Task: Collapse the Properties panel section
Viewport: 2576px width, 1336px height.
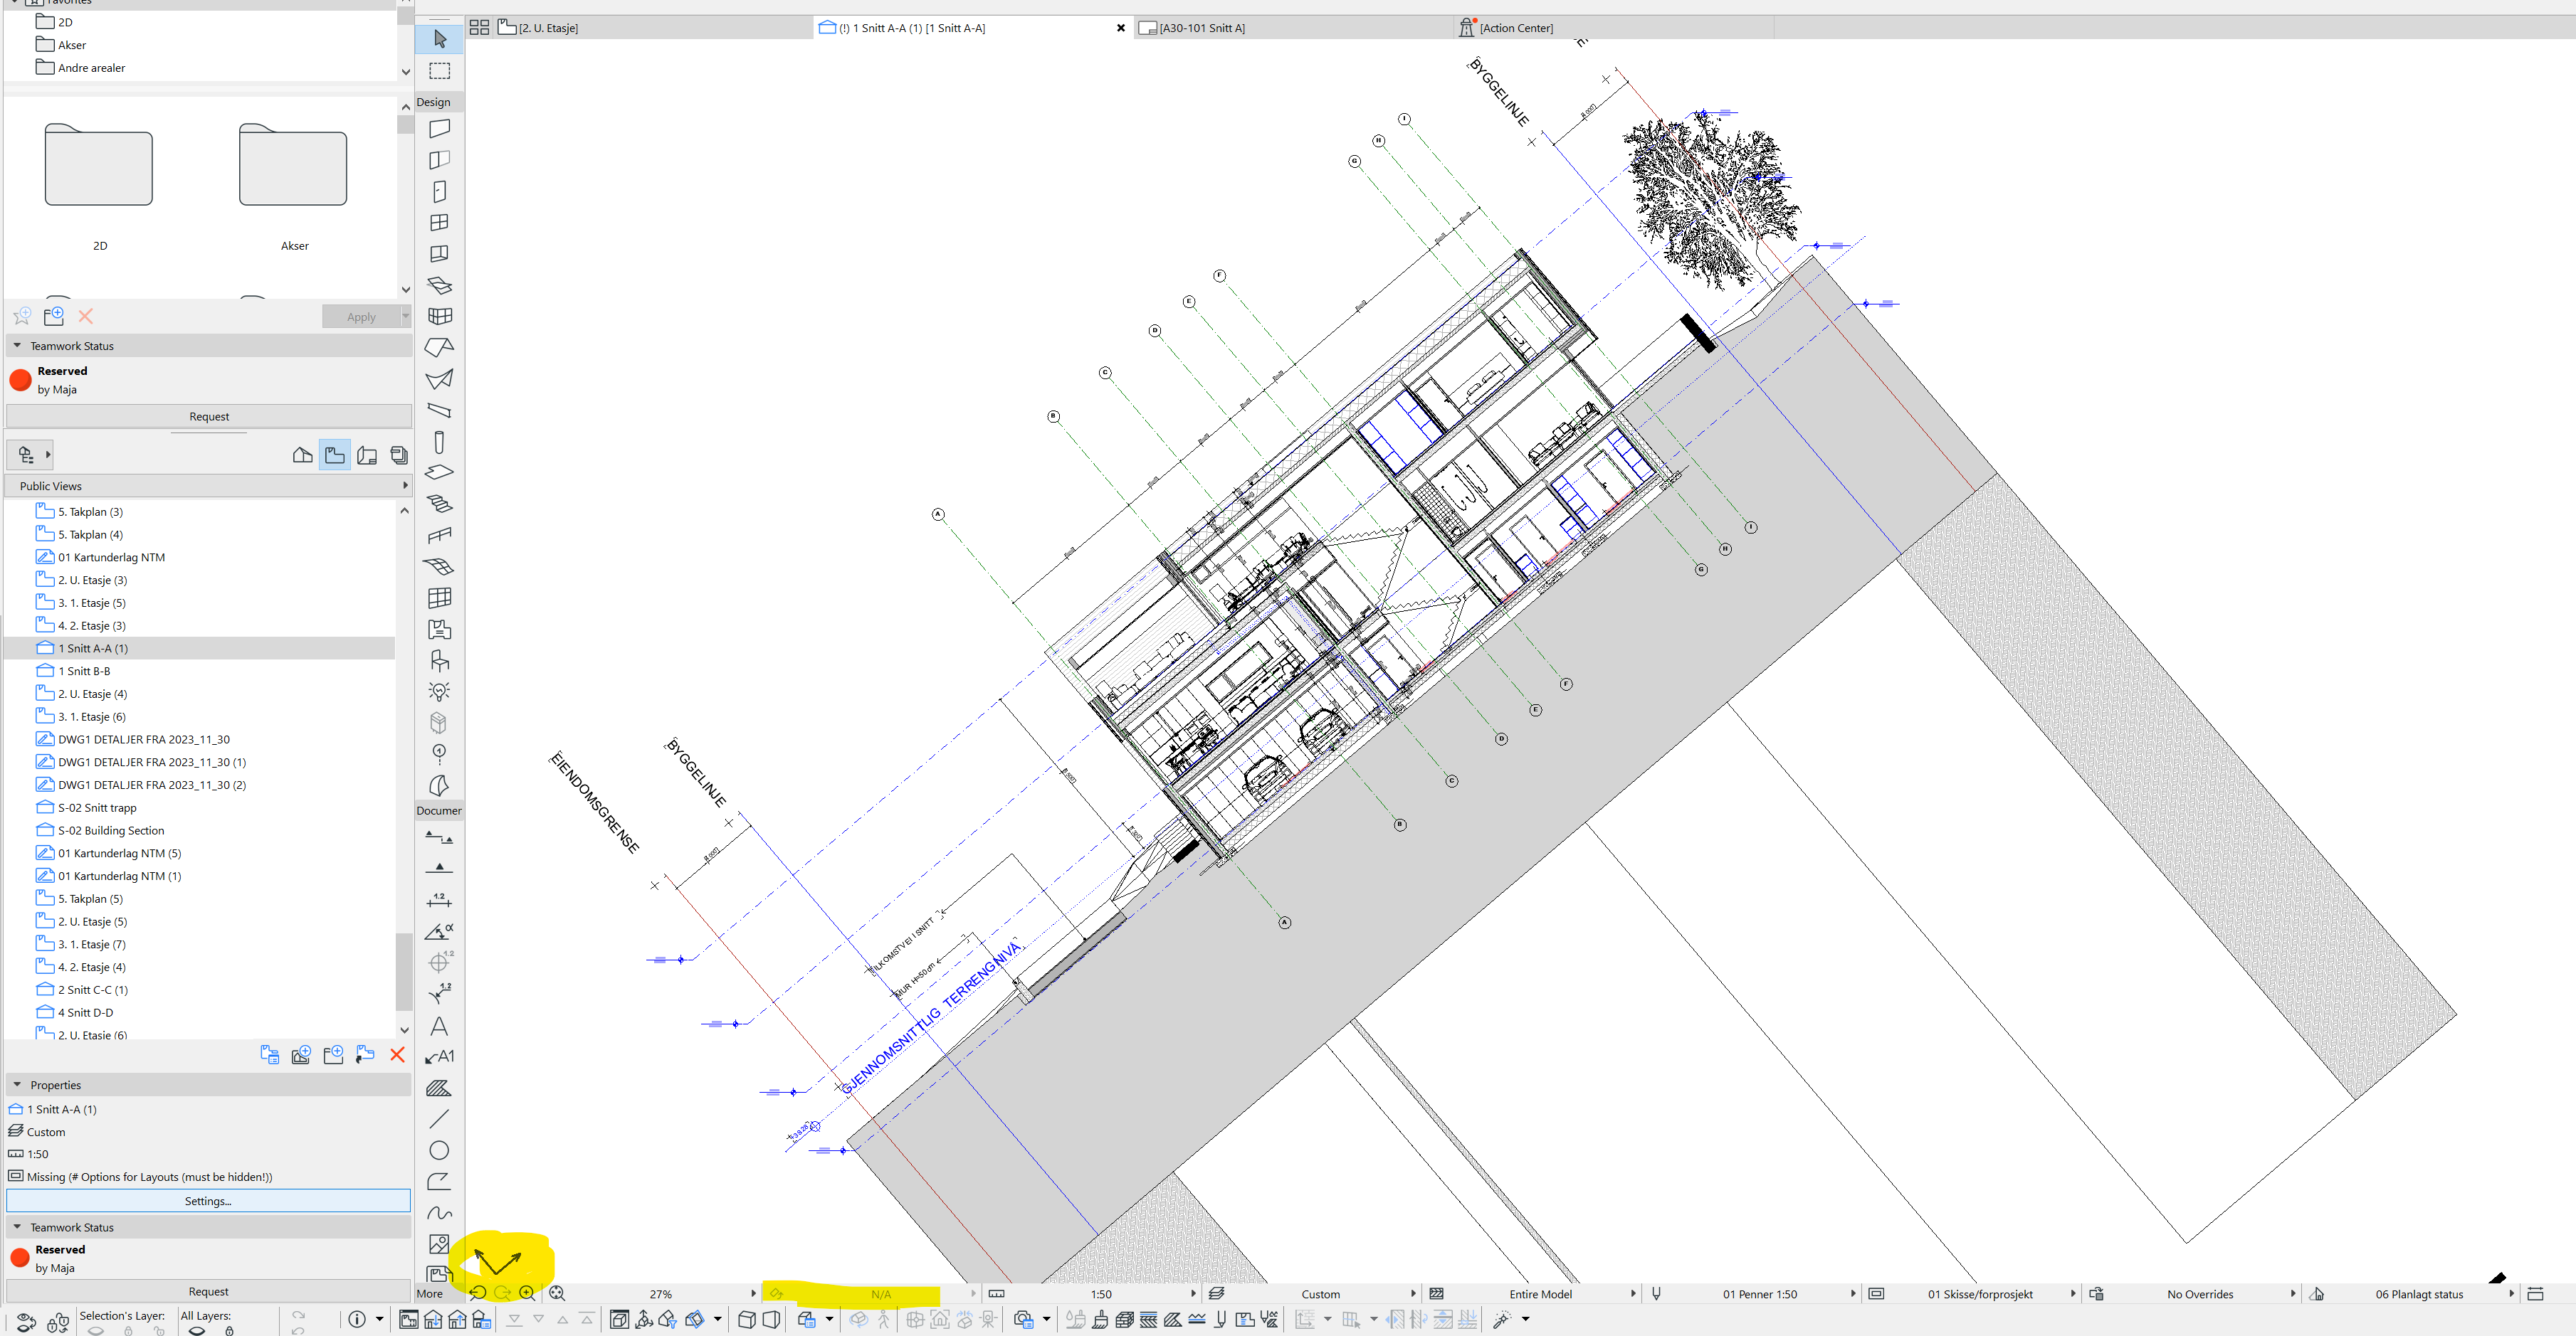Action: pos(17,1084)
